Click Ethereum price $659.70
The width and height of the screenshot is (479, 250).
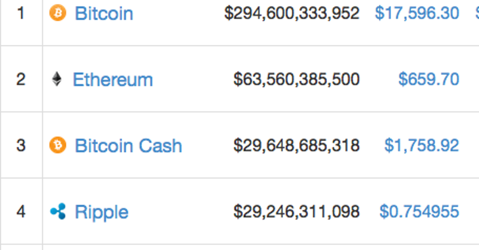[429, 79]
